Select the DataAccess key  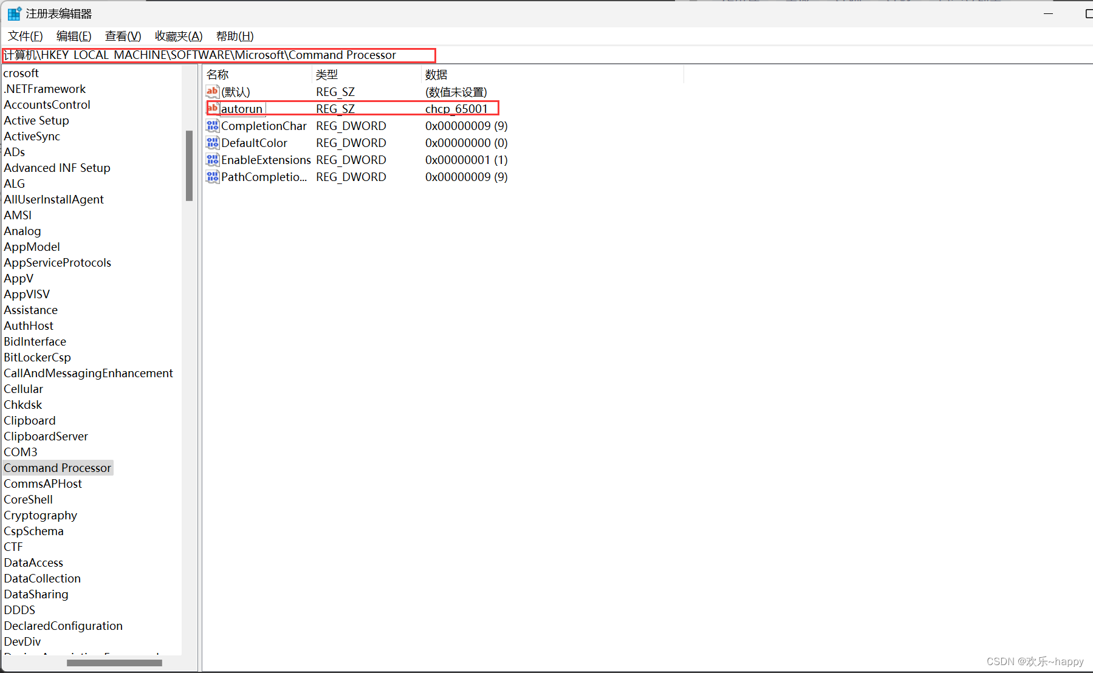coord(33,562)
